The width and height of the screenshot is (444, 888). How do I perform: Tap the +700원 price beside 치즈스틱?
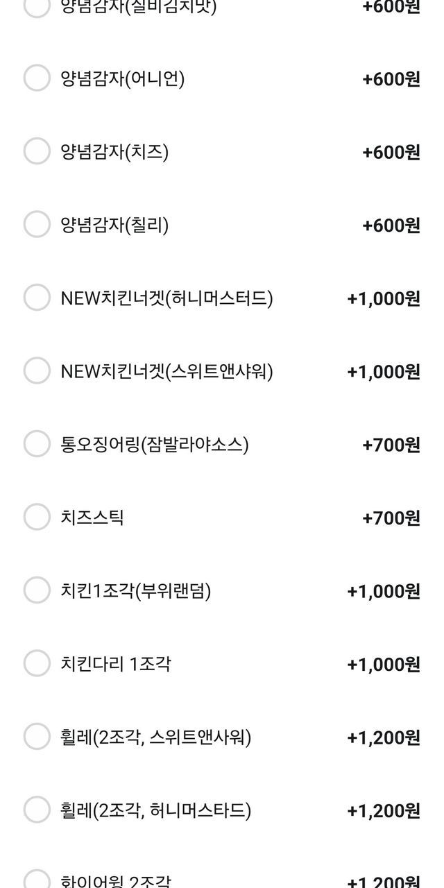(391, 518)
